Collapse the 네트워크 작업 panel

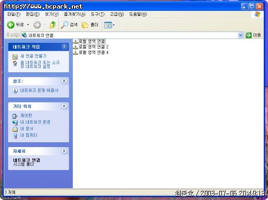(x=64, y=47)
